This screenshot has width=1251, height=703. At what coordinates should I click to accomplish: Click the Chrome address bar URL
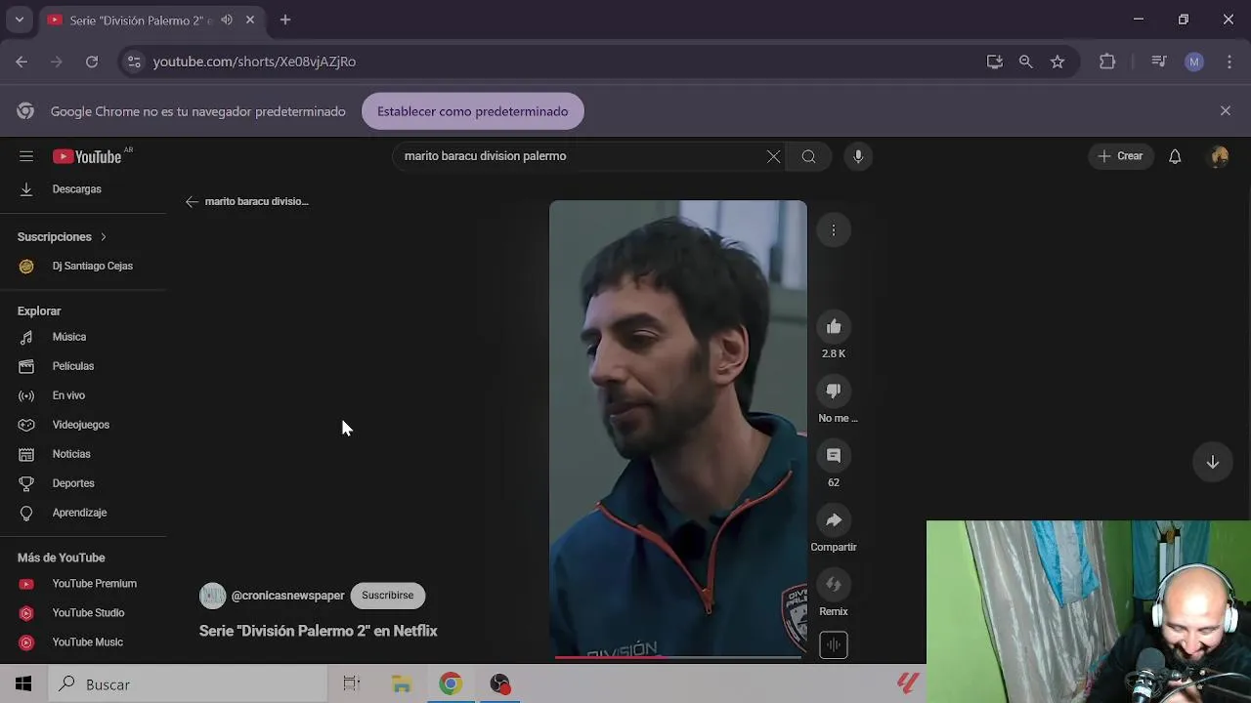tap(254, 62)
